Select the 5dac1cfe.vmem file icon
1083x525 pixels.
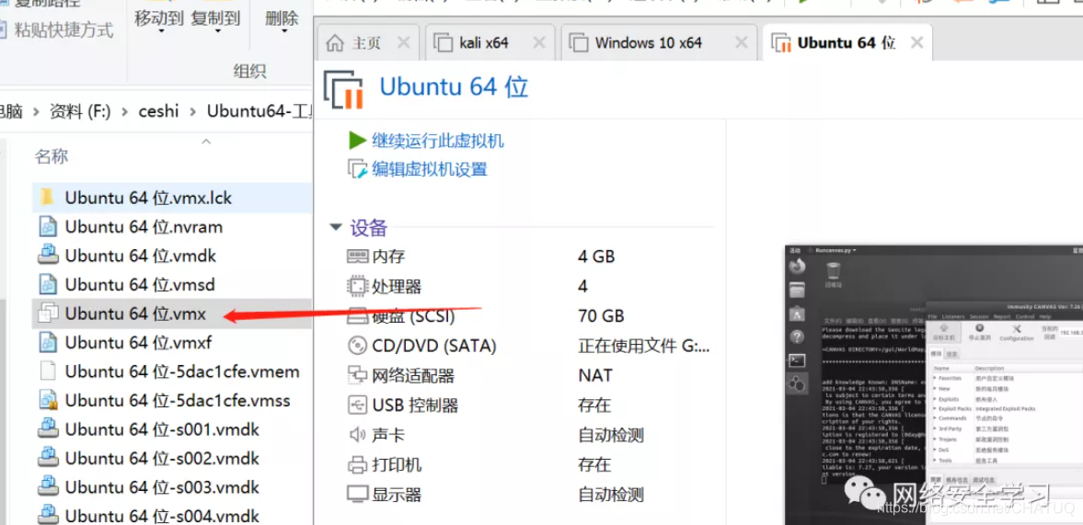coord(47,371)
